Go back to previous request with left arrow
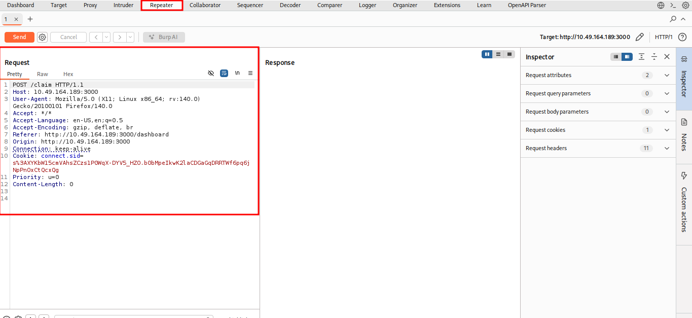The width and height of the screenshot is (692, 318). tap(96, 37)
